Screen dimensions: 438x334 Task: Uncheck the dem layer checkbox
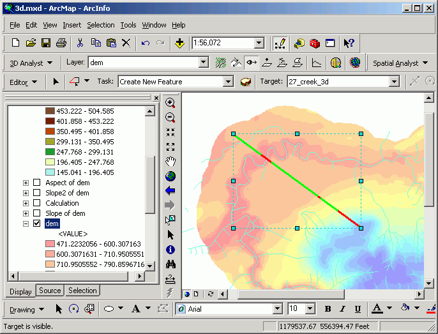click(x=36, y=224)
